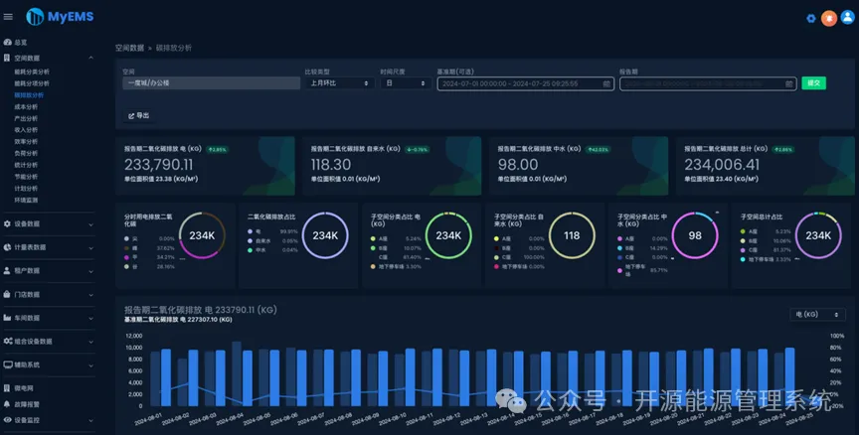The width and height of the screenshot is (859, 435).
Task: Expand the 计量表数据 sidebar section
Action: [x=49, y=247]
